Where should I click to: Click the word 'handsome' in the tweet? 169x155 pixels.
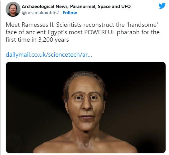[x=143, y=25]
